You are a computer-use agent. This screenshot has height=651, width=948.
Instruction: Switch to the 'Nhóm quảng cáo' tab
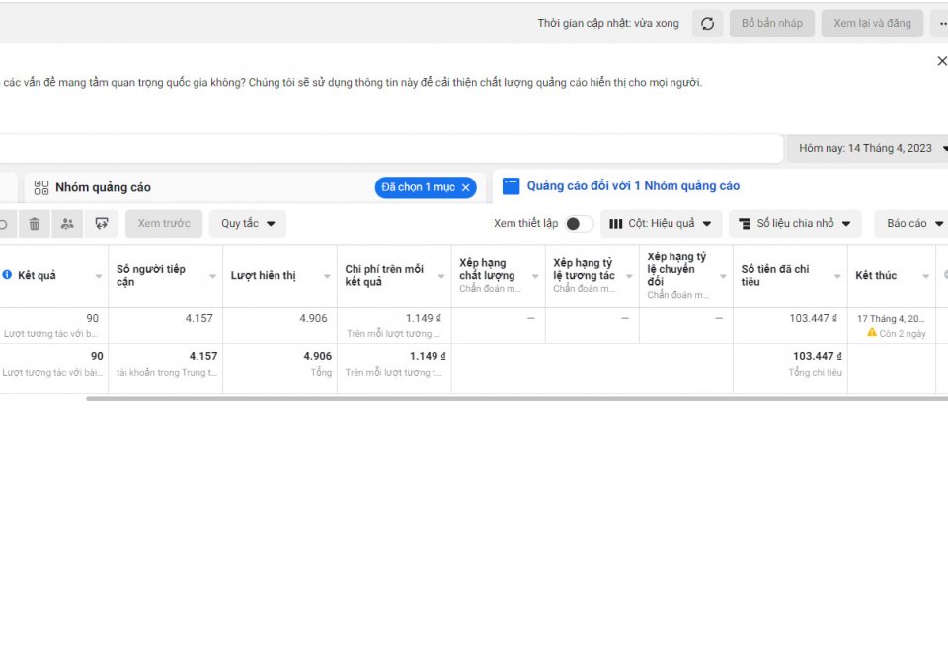[103, 187]
